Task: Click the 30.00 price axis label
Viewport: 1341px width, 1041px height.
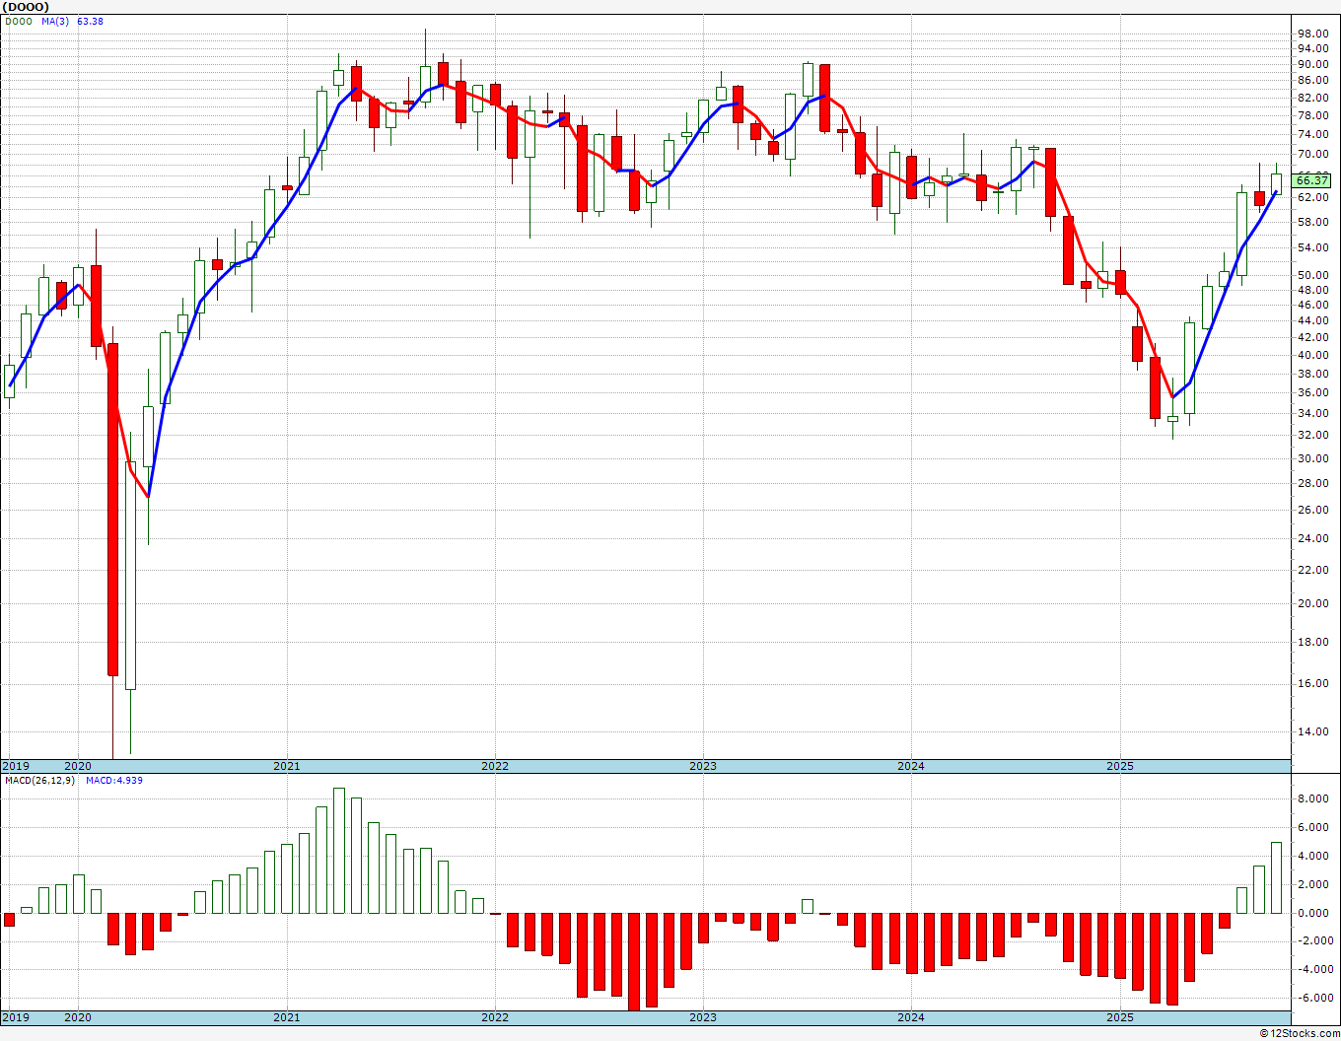Action: coord(1312,458)
